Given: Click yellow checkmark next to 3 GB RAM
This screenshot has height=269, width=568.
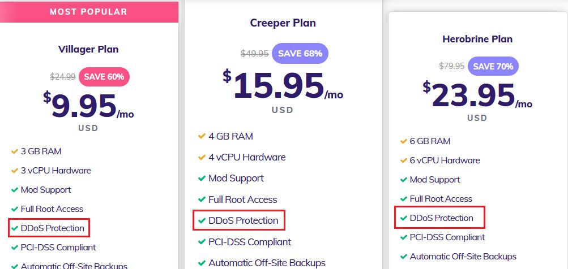Looking at the screenshot, I should pos(15,151).
